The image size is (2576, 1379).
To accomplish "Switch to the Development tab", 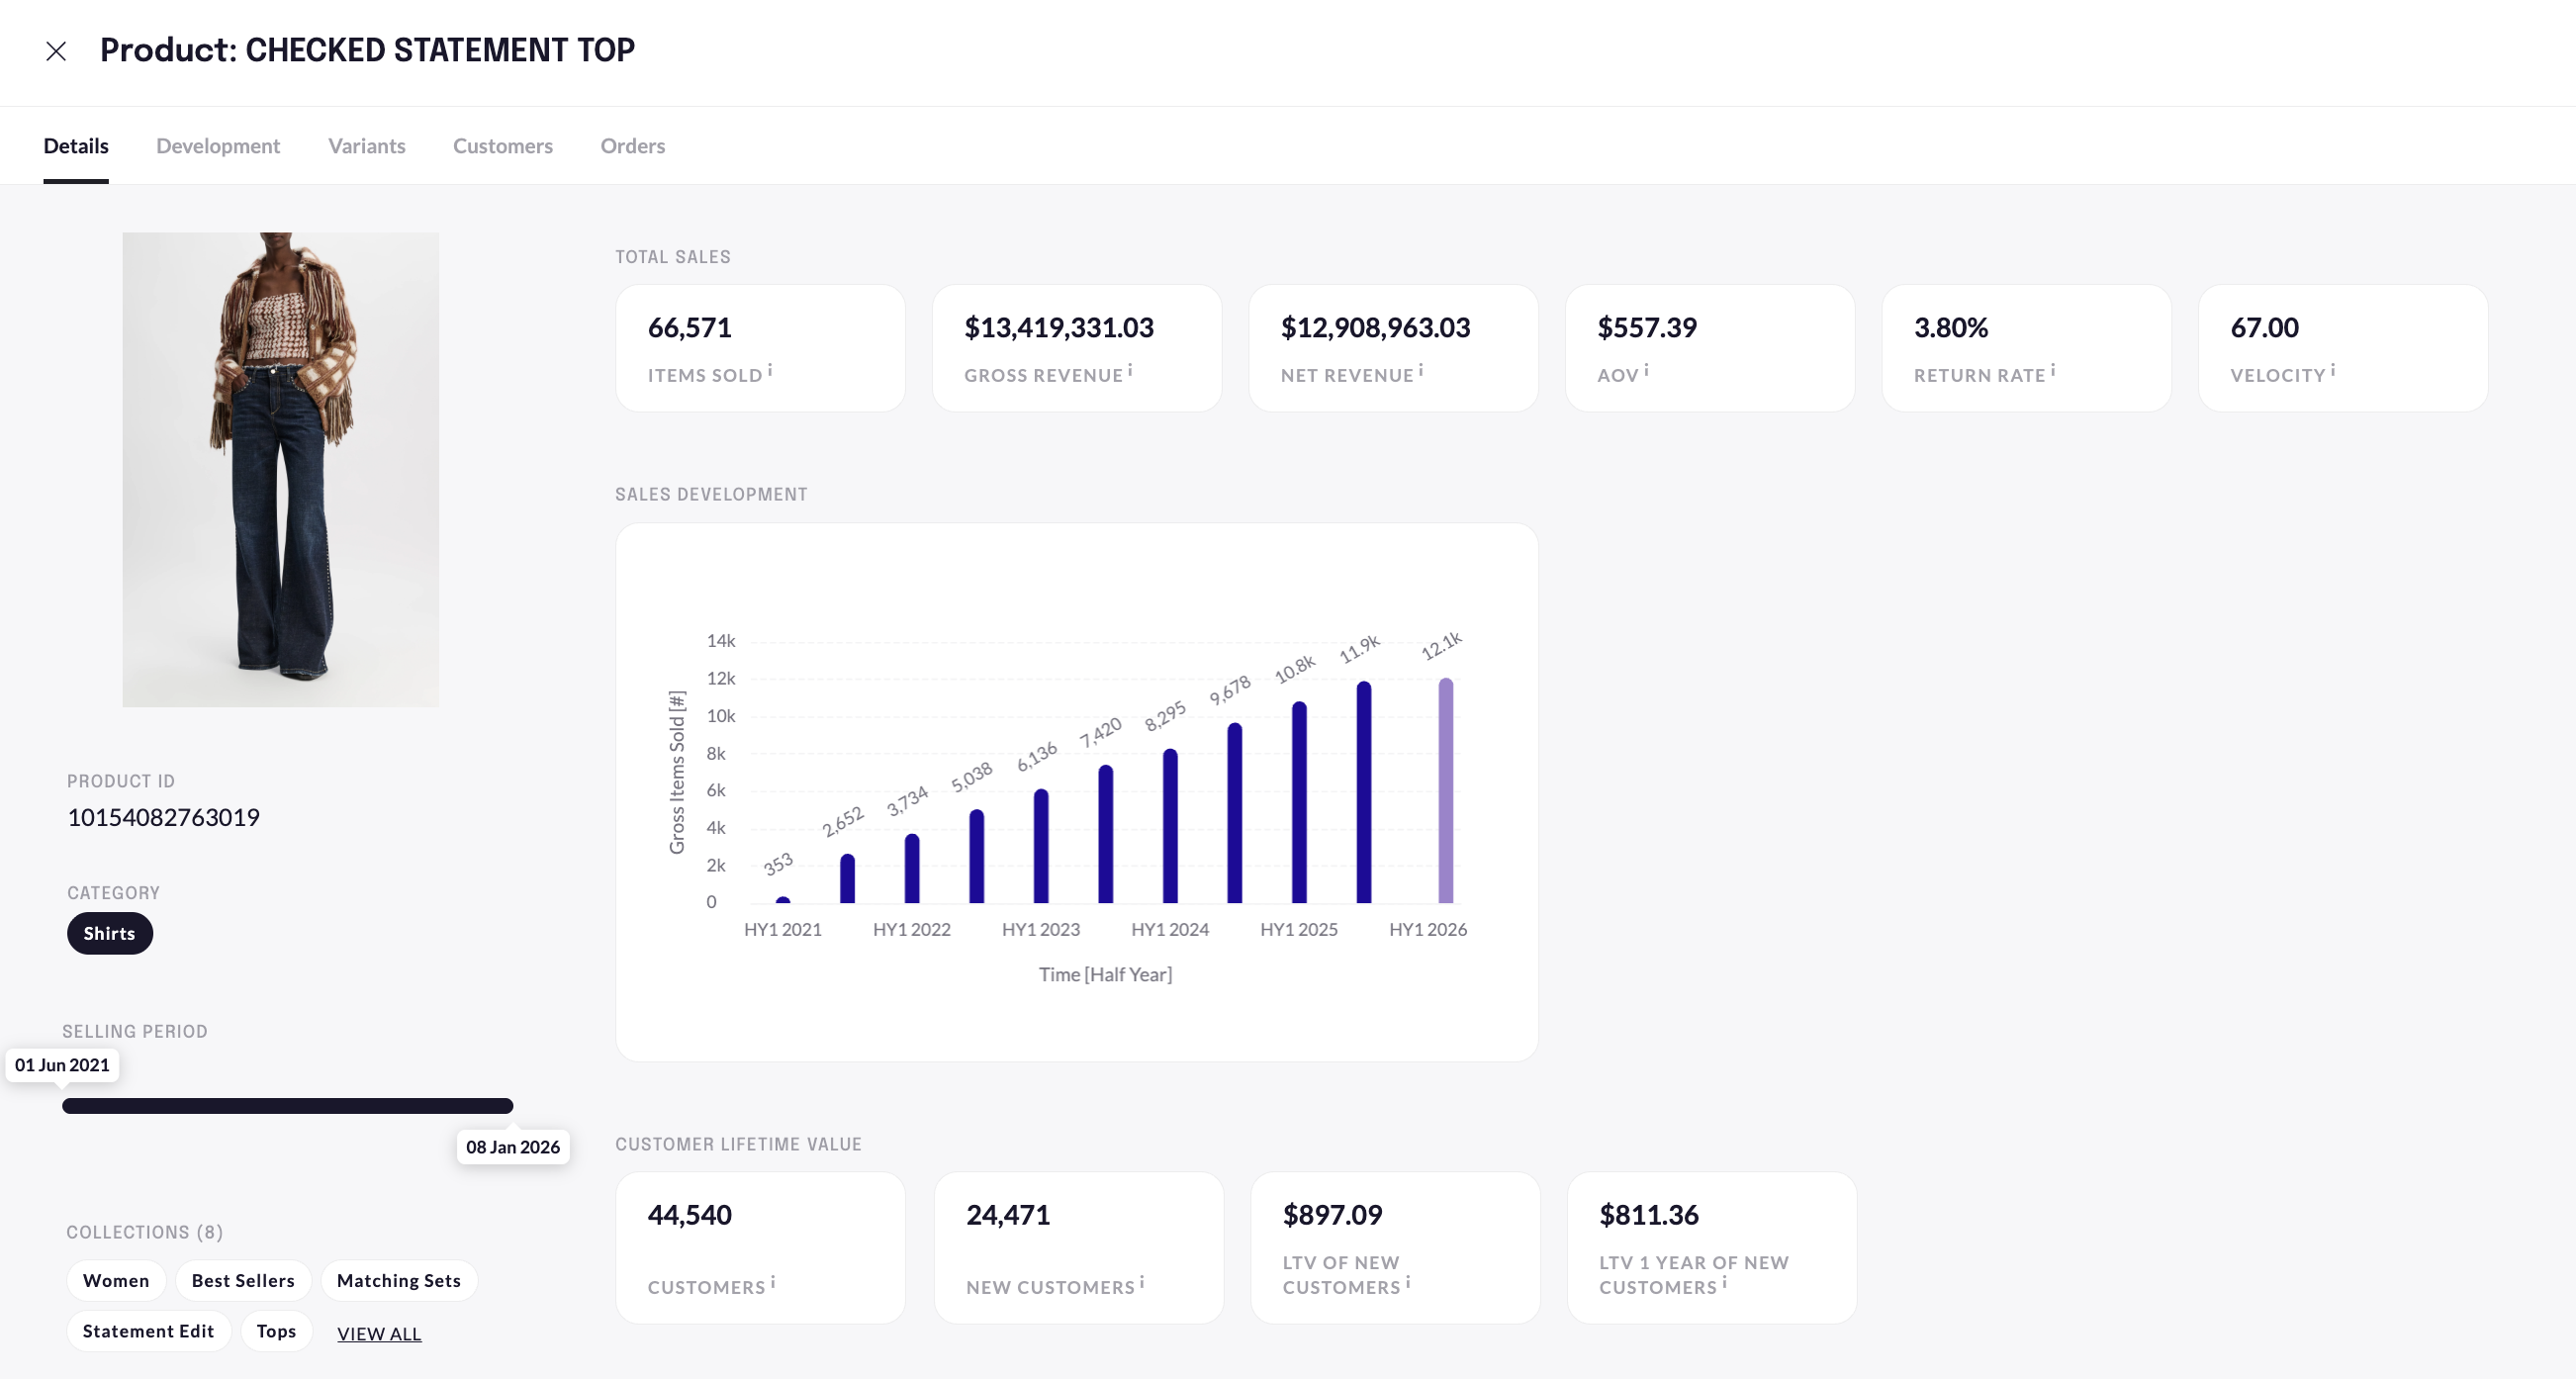I will coord(218,146).
